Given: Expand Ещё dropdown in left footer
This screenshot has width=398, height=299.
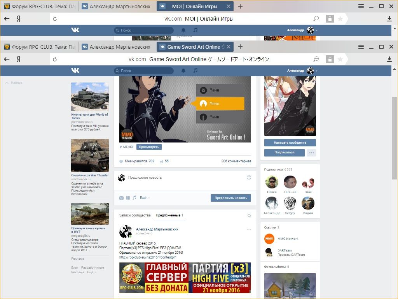Looking at the screenshot, I should coord(92,272).
